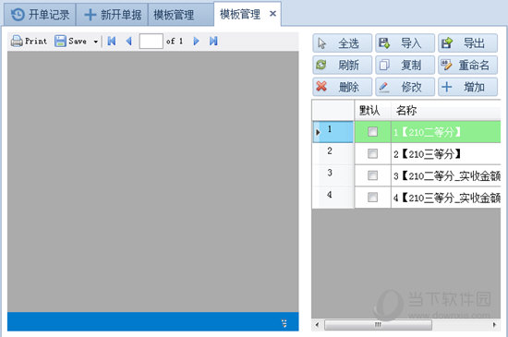Select template 4【210三等分_实收金额

(x=446, y=198)
